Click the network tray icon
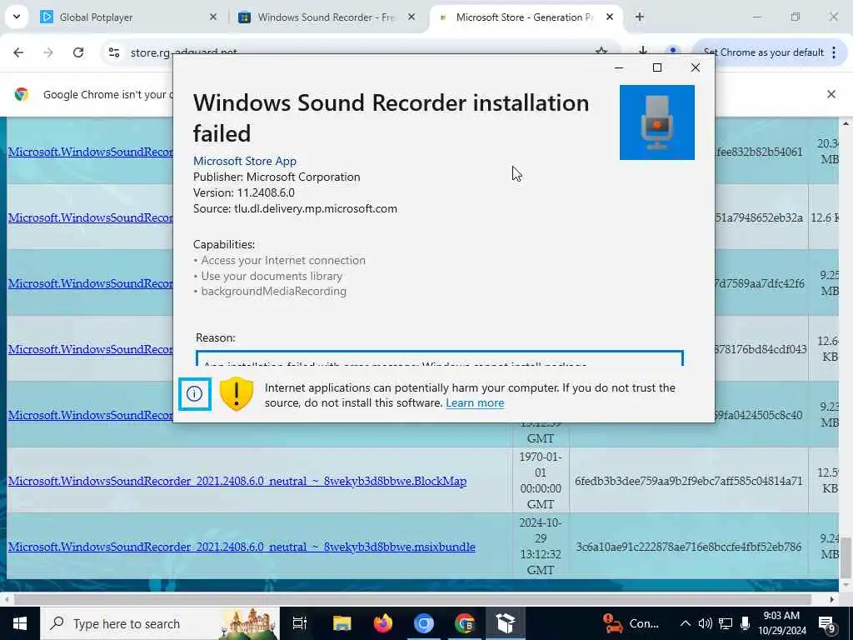The height and width of the screenshot is (640, 853). click(x=726, y=623)
